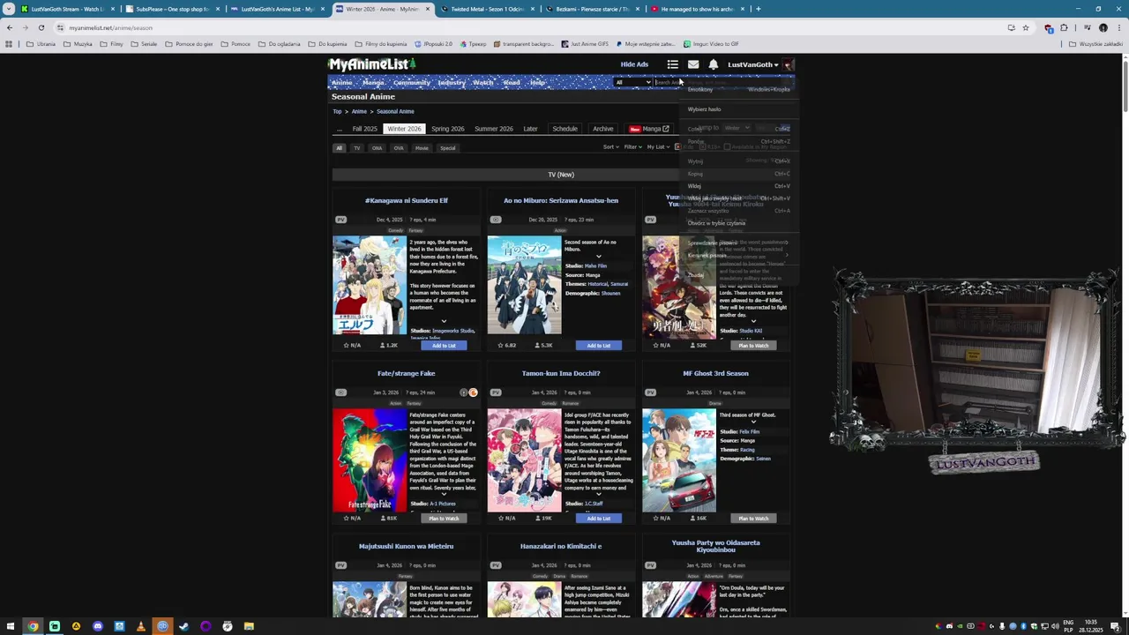Click Plan to Watch on Fate/strange Fake
Screen dimensions: 1129x635
click(444, 519)
